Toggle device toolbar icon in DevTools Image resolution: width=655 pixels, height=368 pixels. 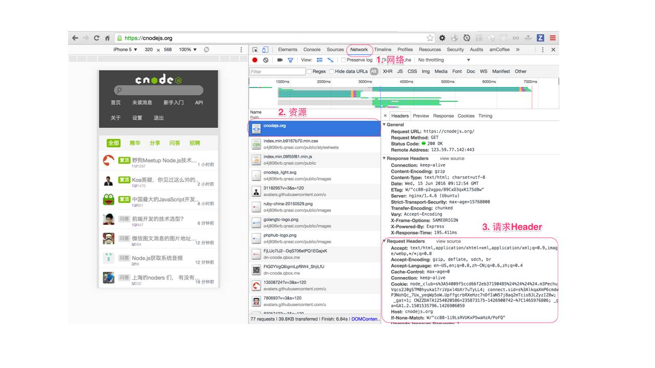click(x=265, y=50)
